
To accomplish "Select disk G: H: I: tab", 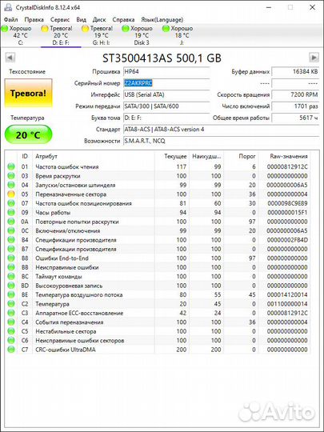I will coord(101,35).
